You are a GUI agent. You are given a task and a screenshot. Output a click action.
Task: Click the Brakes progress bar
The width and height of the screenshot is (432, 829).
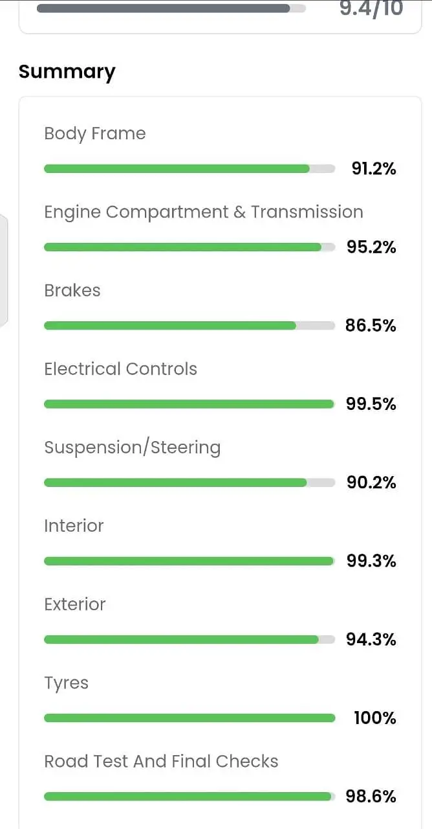click(x=189, y=326)
